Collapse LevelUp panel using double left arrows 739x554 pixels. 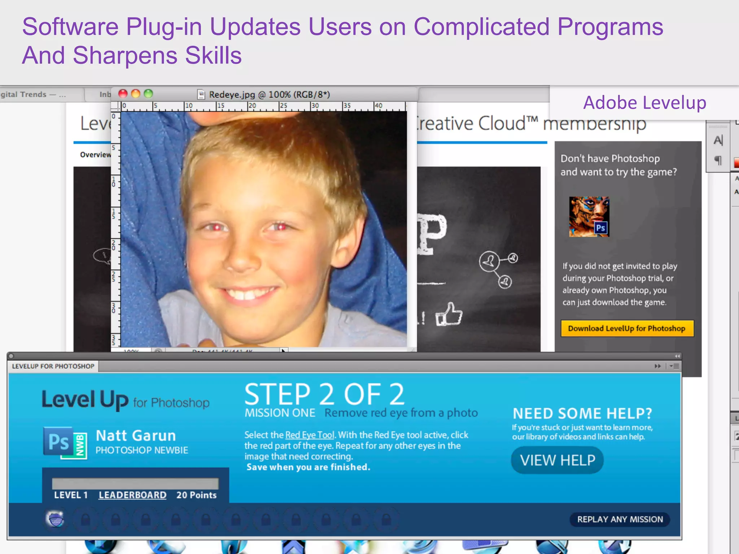click(x=677, y=356)
